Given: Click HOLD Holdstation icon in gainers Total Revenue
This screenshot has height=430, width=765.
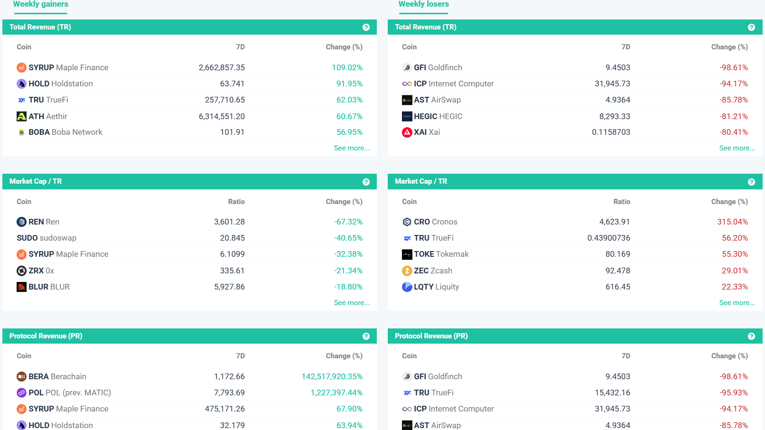Looking at the screenshot, I should pos(21,84).
